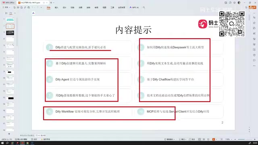Viewport: 258px width, 145px height.
Task: Add a new slide with plus button
Action: tap(9, 134)
